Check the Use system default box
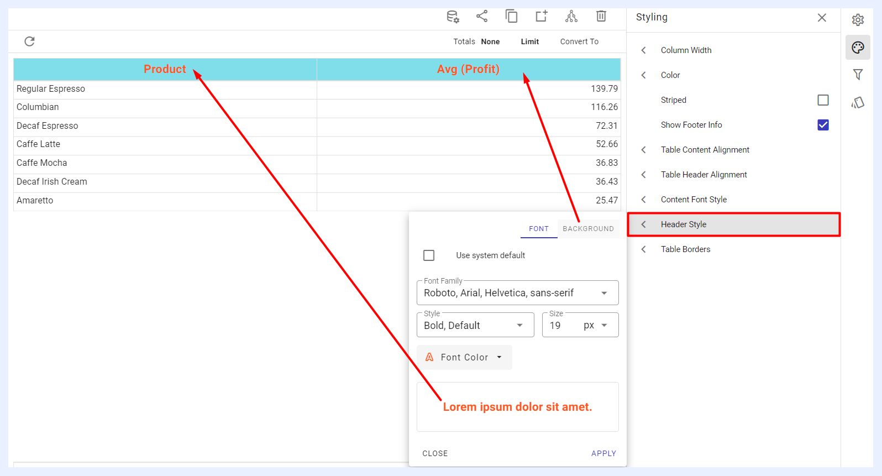The image size is (882, 476). pos(429,255)
